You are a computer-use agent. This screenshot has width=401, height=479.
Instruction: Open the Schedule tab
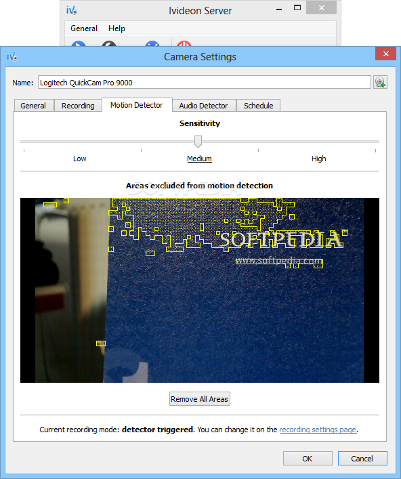[x=258, y=106]
